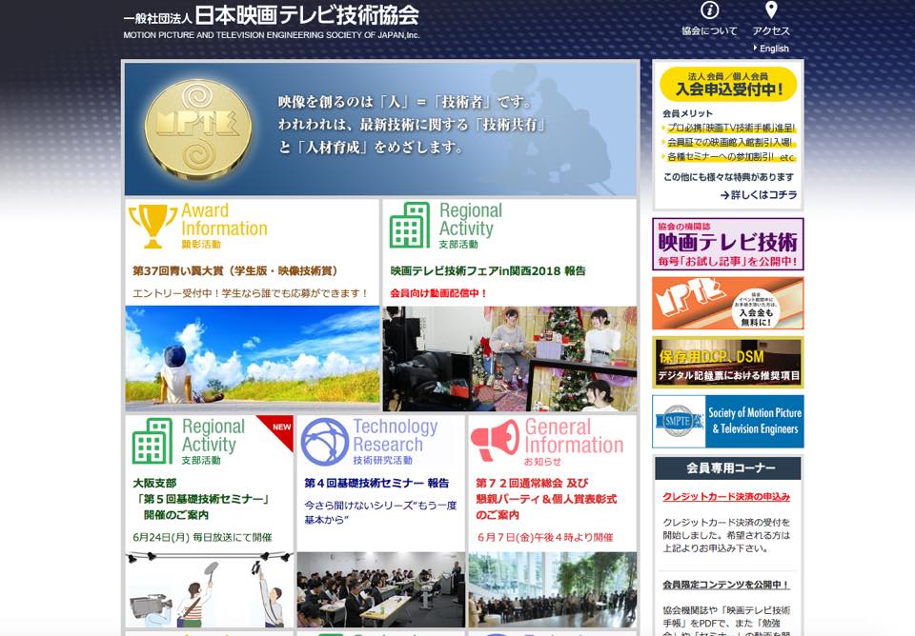Click the SMPTE logo in sidebar banner

[x=679, y=421]
